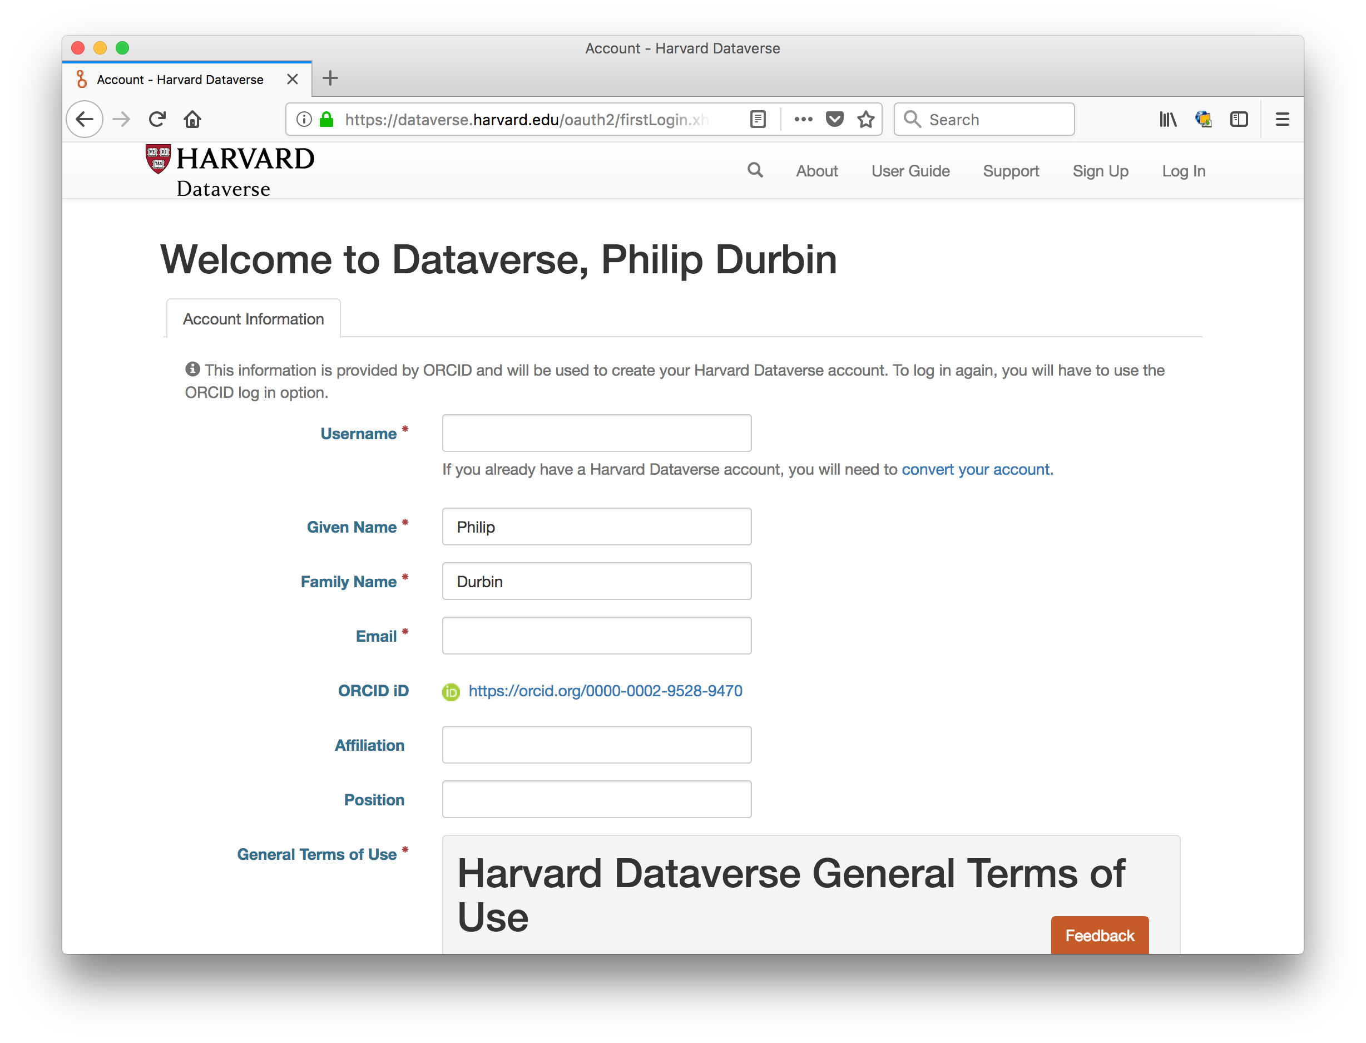The image size is (1366, 1043).
Task: Click the 'Welcome to Dataverse, Philip Durbin' heading
Action: [x=499, y=259]
